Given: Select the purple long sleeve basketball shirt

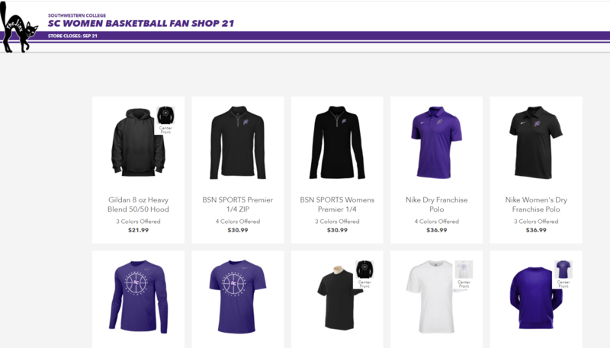Looking at the screenshot, I should tap(138, 297).
